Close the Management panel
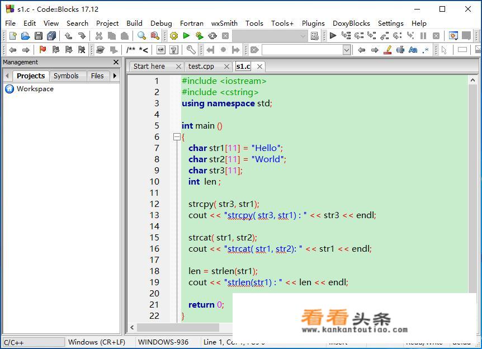This screenshot has height=349, width=482. tap(116, 62)
